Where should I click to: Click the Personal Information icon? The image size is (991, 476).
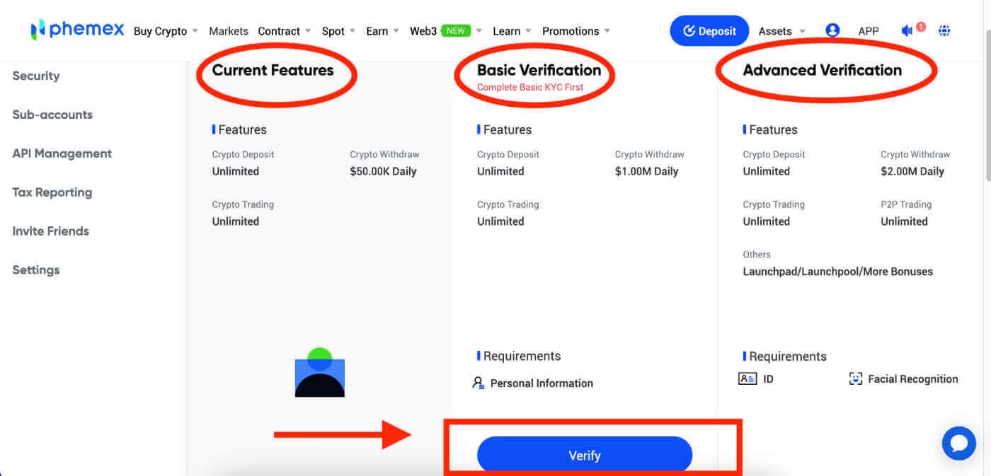point(479,383)
